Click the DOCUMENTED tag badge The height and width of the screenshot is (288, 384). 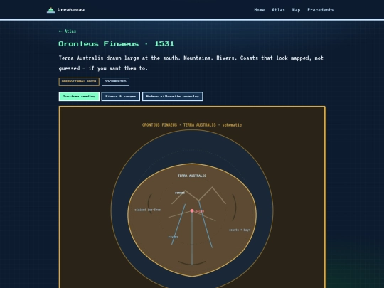click(x=115, y=82)
